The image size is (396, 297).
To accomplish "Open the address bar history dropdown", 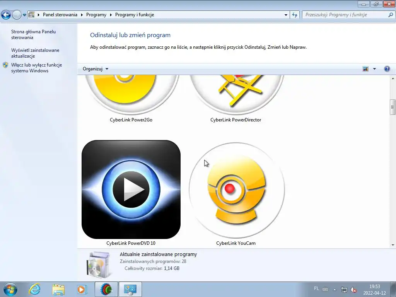I will tap(286, 15).
